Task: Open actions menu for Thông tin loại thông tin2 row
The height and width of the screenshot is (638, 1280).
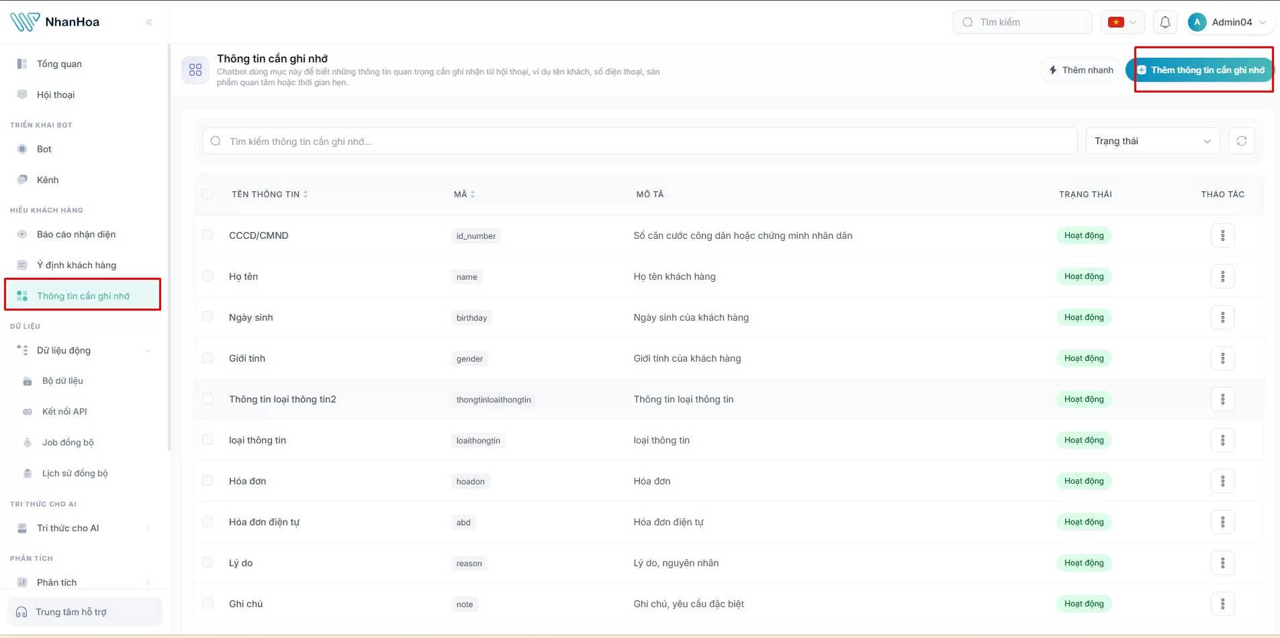Action: click(1223, 399)
